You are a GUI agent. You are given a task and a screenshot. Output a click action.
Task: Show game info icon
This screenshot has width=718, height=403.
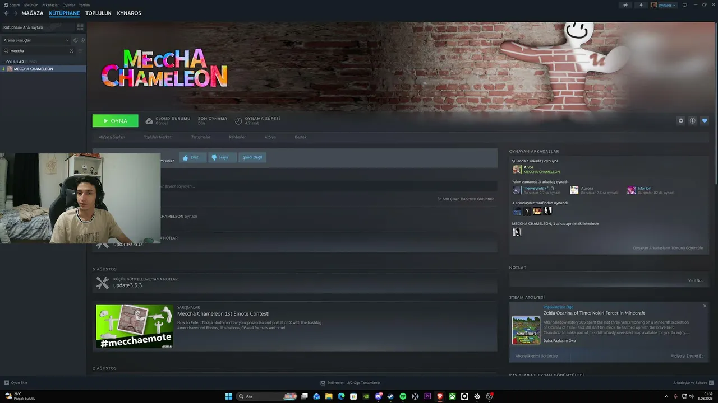693,121
